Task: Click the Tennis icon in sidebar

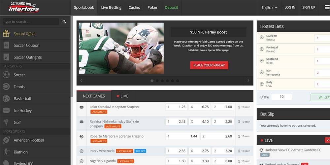Action: pos(6,87)
